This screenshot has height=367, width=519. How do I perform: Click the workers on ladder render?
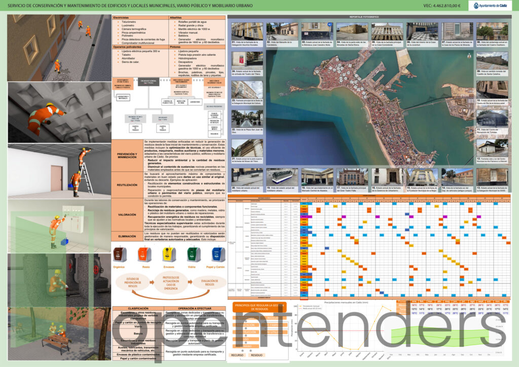pos(59,171)
